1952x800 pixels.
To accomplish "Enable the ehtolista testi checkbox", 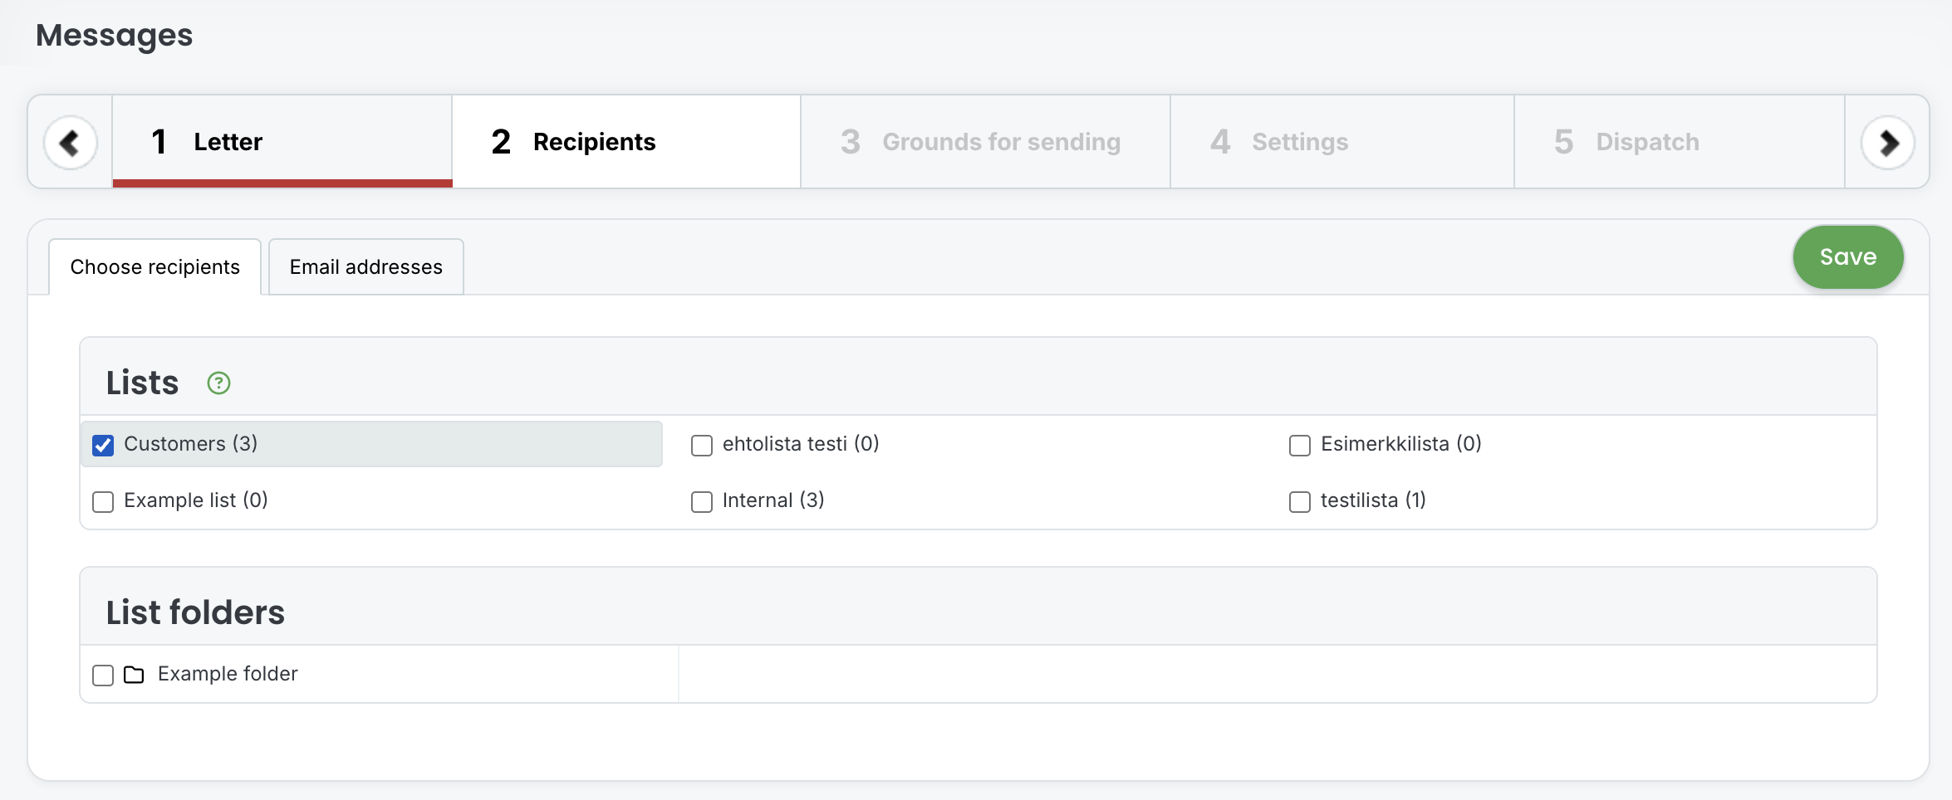I will pos(702,446).
